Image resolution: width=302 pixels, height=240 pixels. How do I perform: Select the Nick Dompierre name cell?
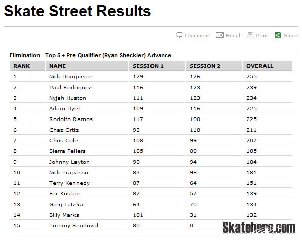point(70,77)
